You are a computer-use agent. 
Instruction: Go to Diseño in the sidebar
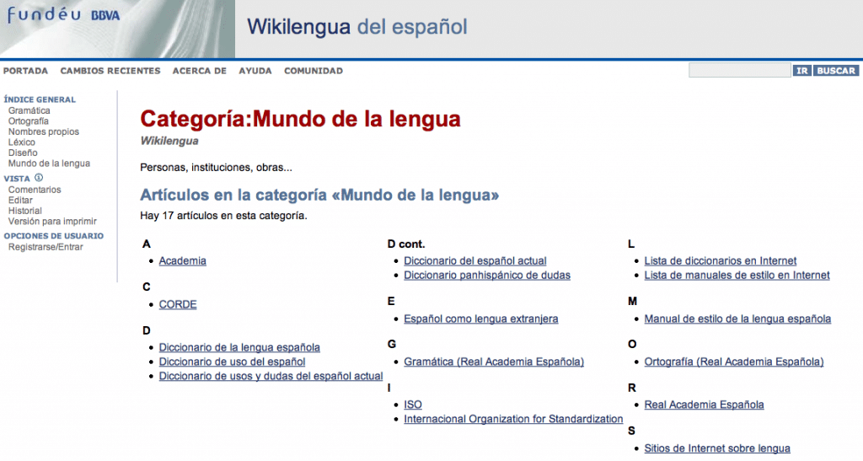23,153
